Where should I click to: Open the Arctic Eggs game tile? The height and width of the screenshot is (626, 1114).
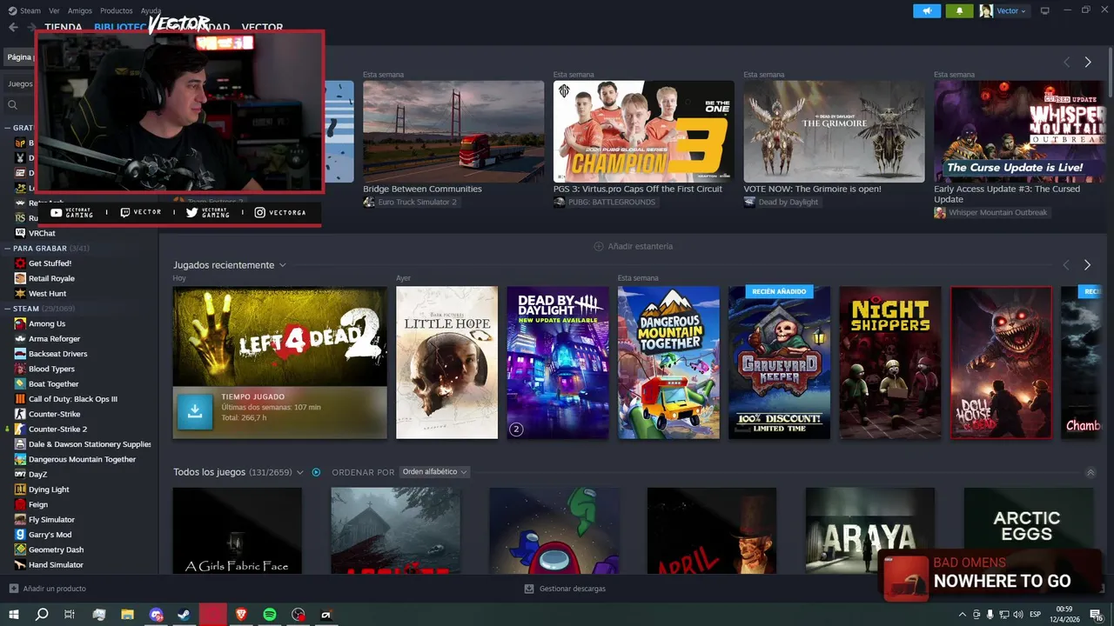click(1028, 530)
